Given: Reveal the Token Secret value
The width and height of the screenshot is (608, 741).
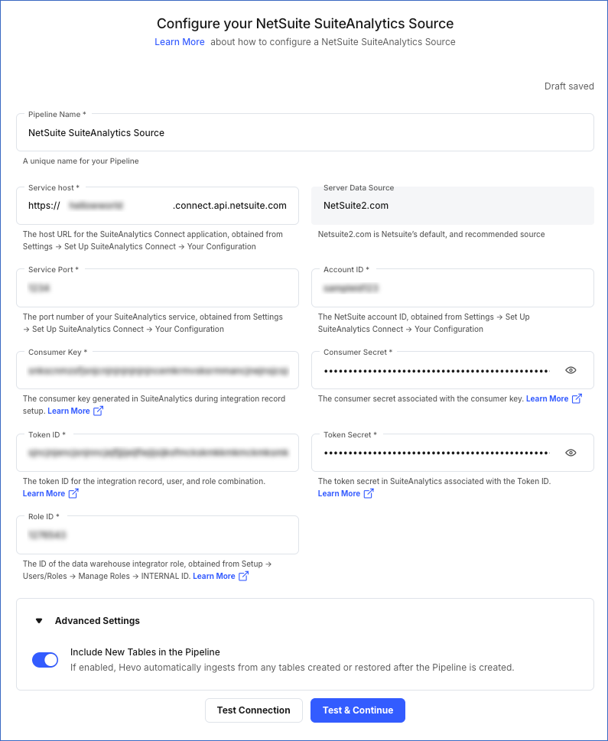Looking at the screenshot, I should 571,453.
